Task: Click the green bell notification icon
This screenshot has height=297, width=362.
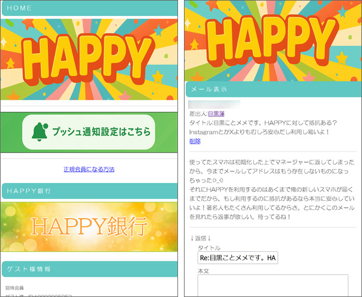Action: (x=39, y=131)
